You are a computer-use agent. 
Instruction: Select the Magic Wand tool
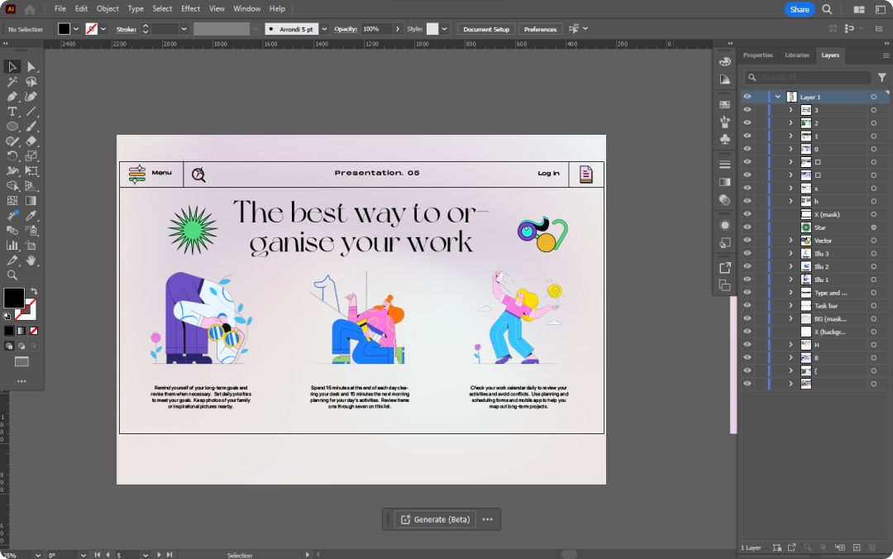pyautogui.click(x=12, y=82)
